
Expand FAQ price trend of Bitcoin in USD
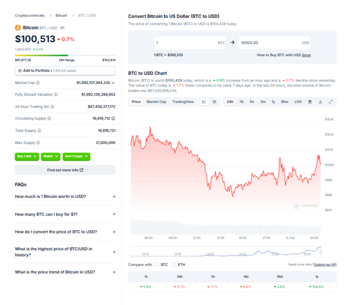65,272
